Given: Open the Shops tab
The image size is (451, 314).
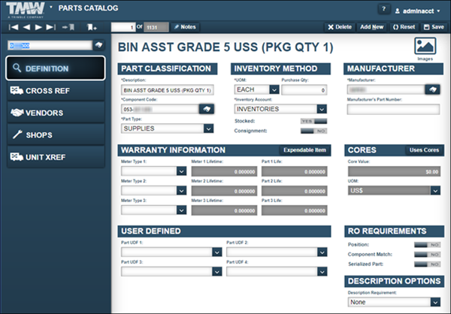Looking at the screenshot, I should (x=56, y=135).
